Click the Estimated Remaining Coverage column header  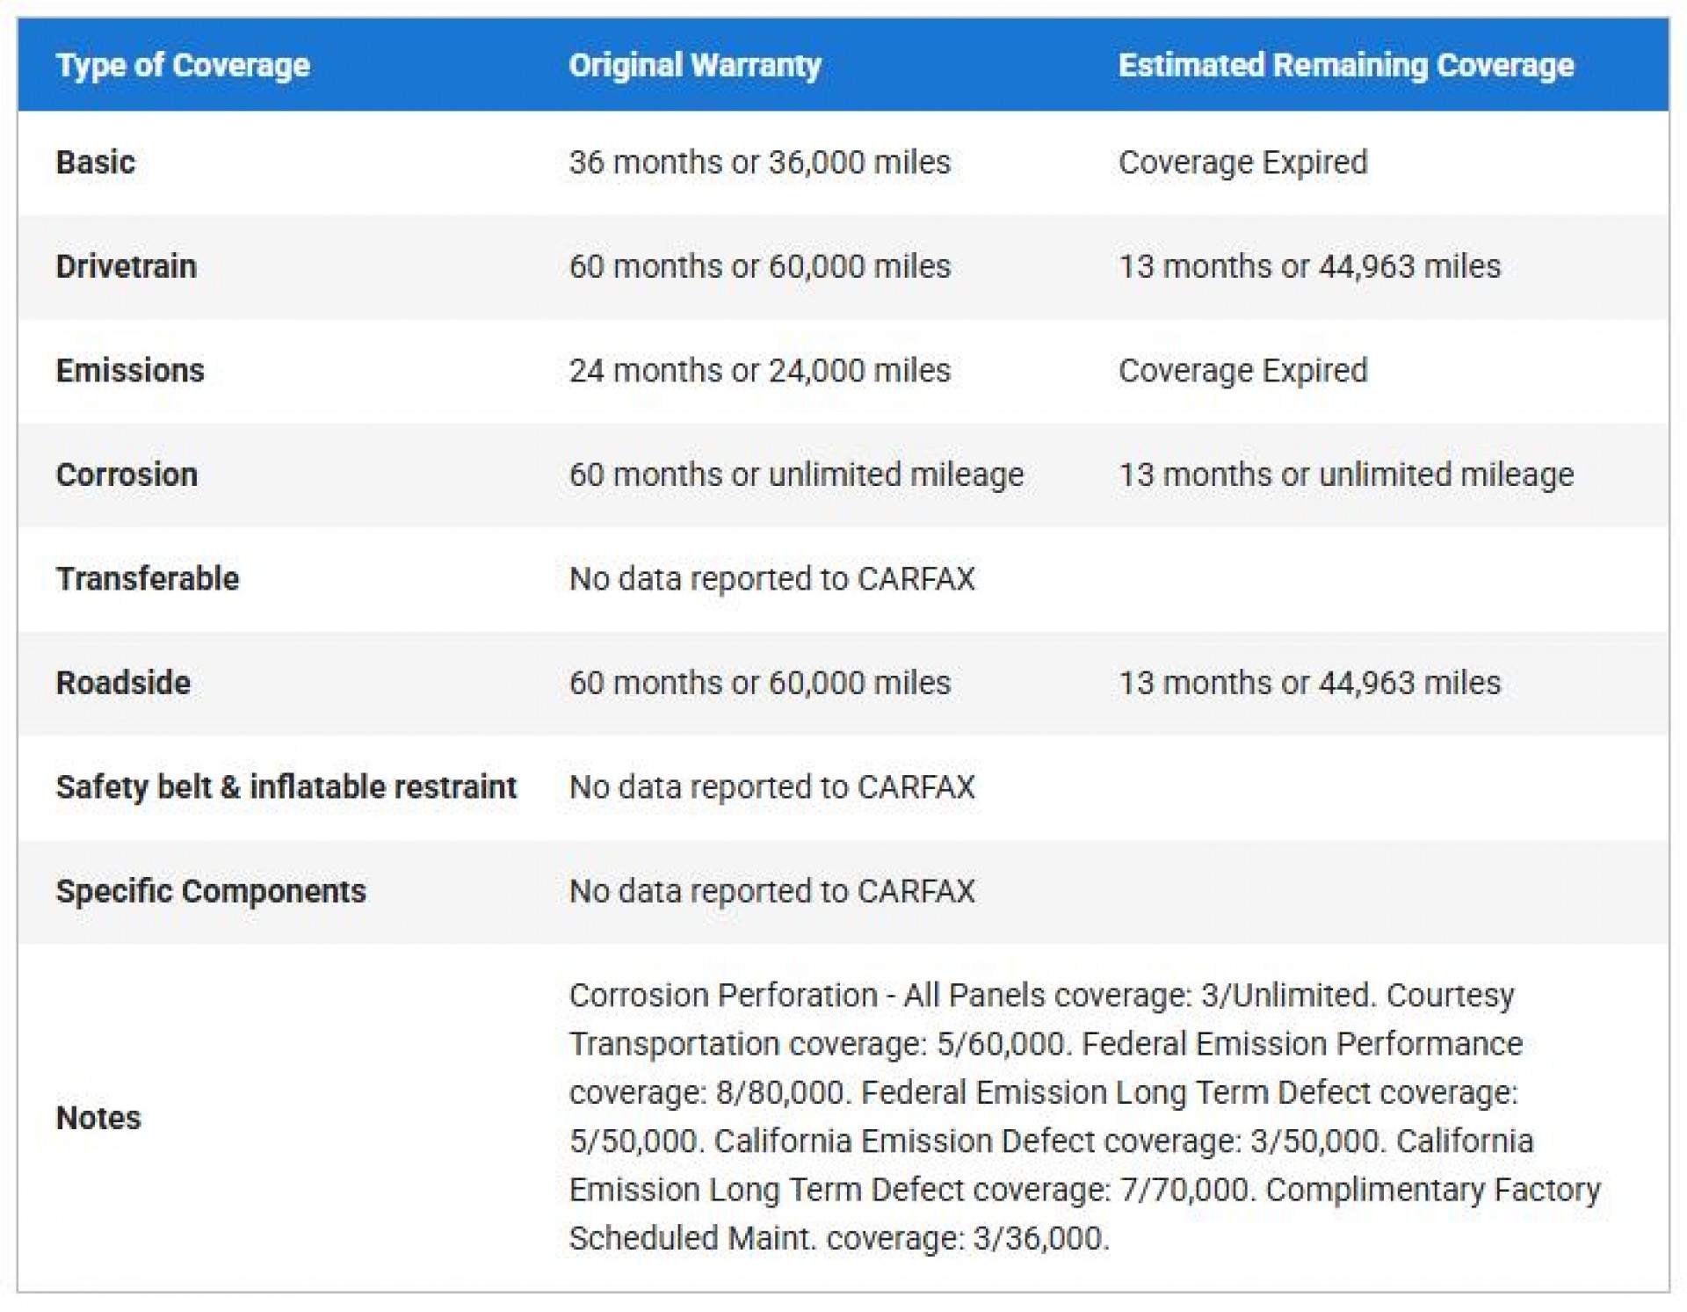coord(1345,65)
